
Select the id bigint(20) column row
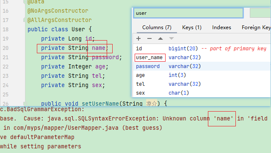pyautogui.click(x=202, y=49)
